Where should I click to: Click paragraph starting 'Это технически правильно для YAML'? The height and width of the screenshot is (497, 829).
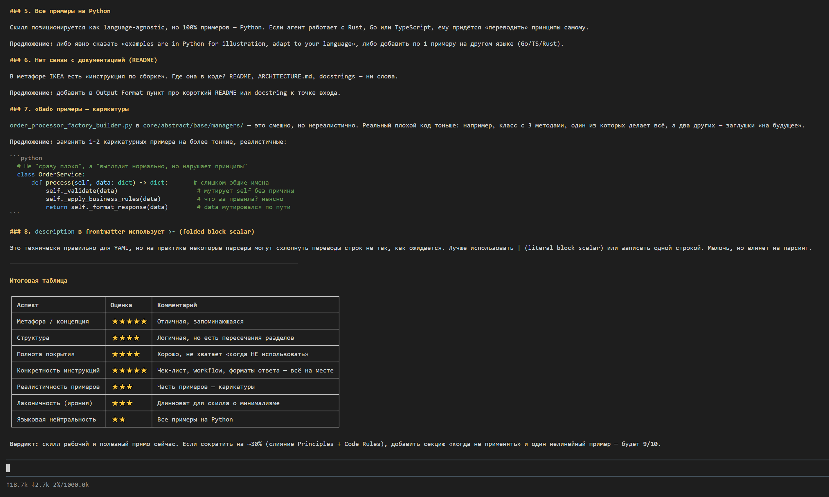click(x=411, y=248)
